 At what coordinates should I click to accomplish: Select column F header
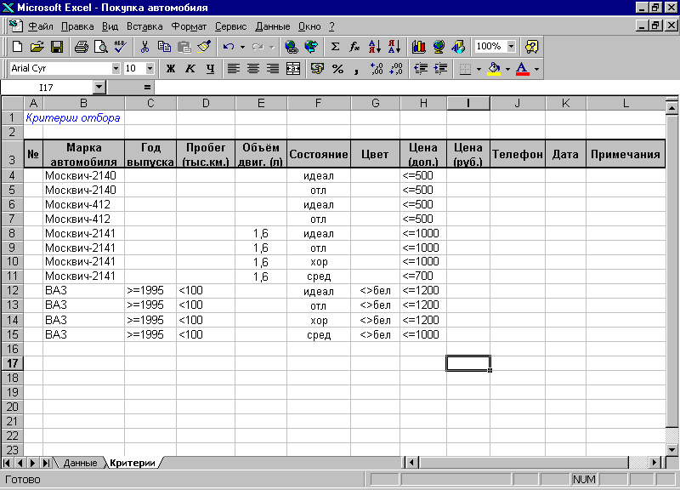(x=318, y=103)
